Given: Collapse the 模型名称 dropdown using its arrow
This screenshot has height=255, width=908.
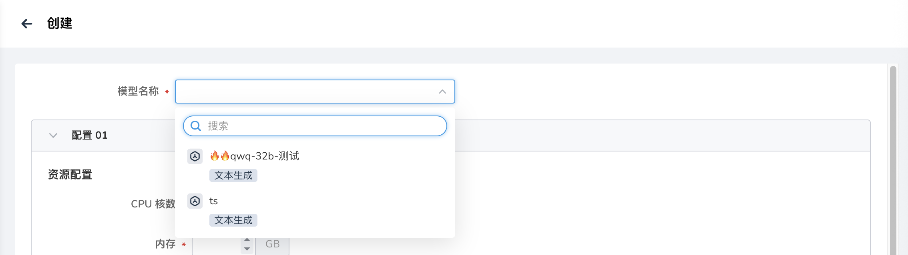Looking at the screenshot, I should coord(442,92).
